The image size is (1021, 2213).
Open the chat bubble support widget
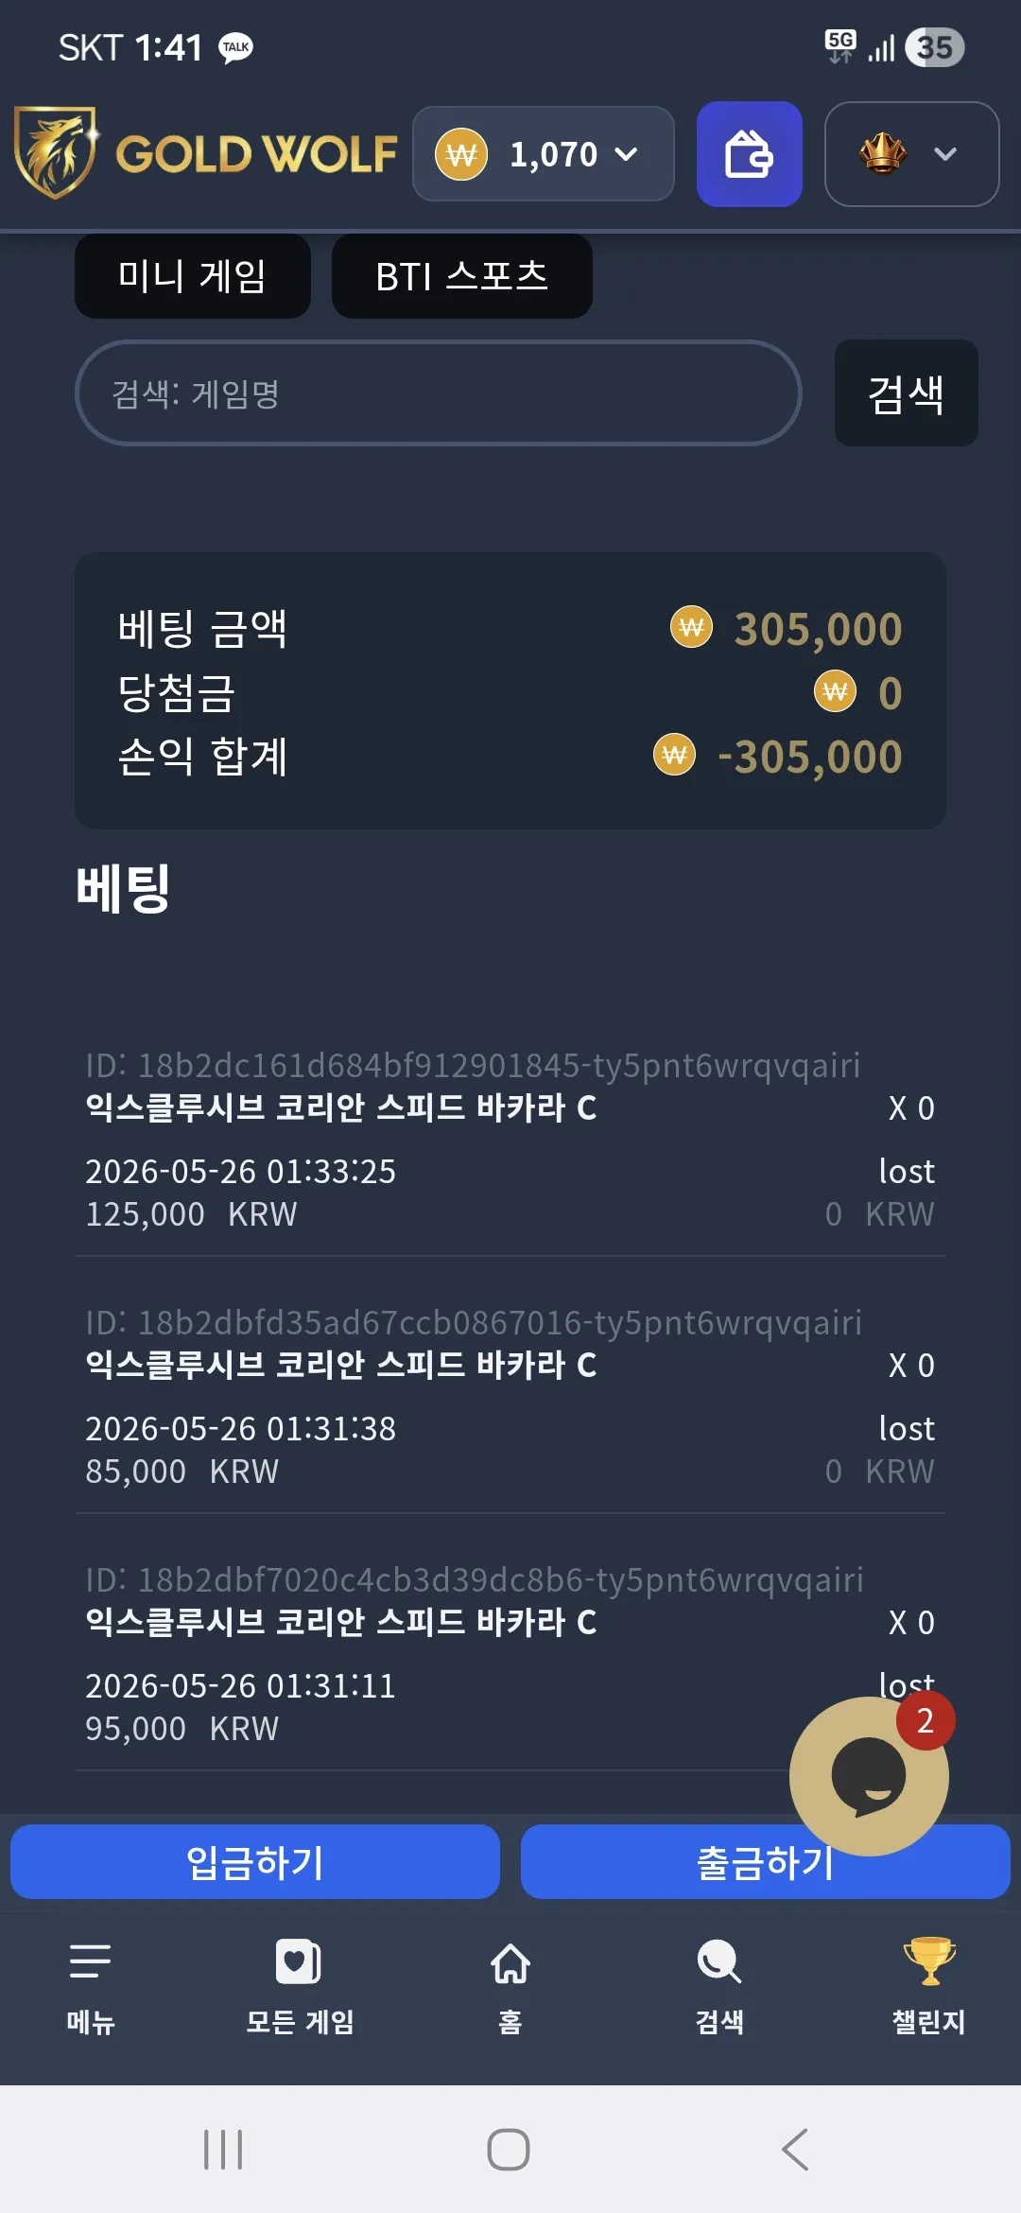(x=869, y=1776)
